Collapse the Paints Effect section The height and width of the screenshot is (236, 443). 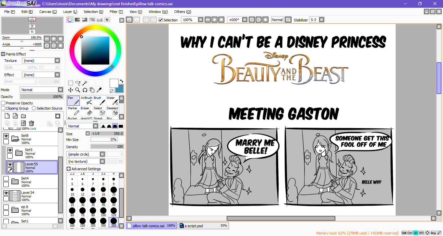[x=3, y=54]
